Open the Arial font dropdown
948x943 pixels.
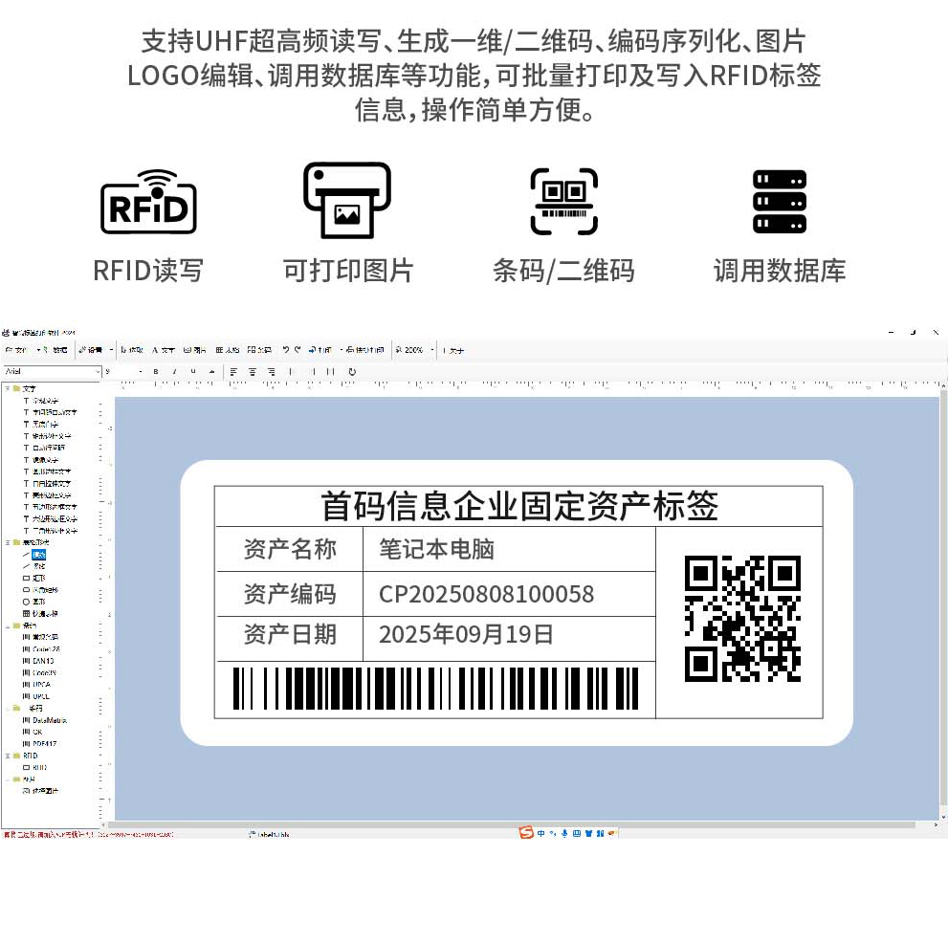[97, 371]
